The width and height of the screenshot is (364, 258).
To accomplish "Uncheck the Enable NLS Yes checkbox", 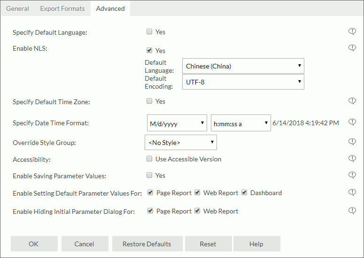I will 149,50.
